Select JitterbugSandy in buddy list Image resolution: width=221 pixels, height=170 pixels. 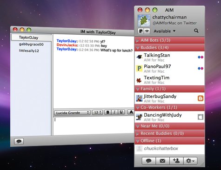169,98
